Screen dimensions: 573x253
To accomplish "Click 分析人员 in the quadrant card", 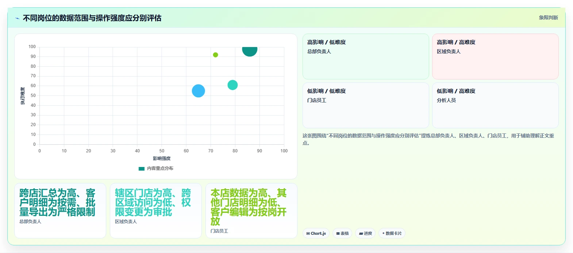I will 446,100.
